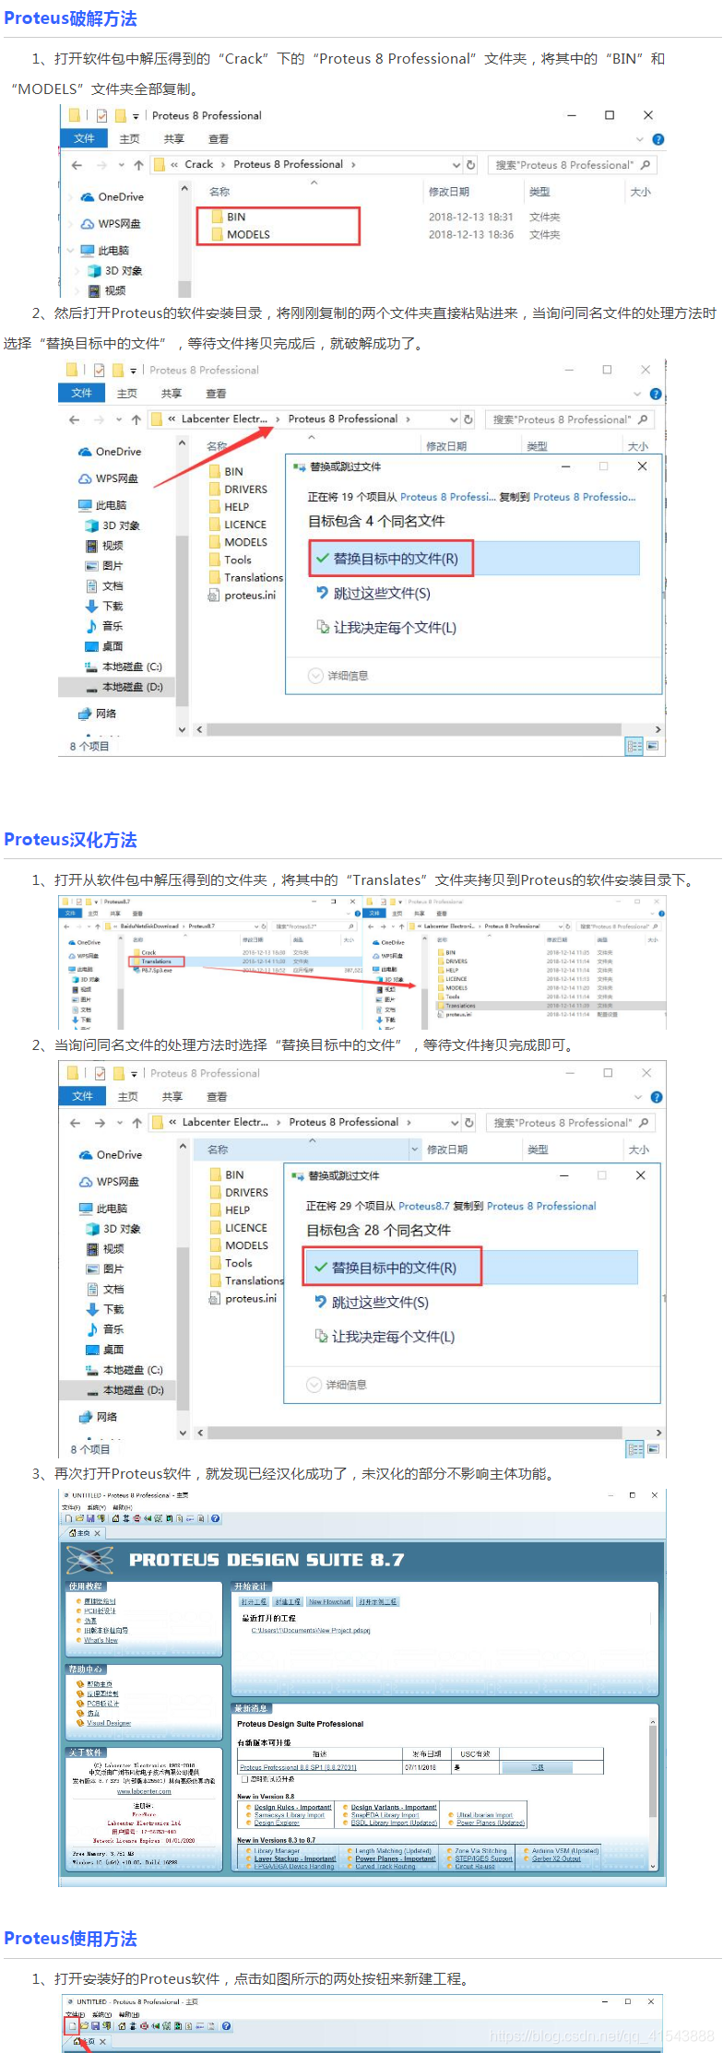Image resolution: width=723 pixels, height=2053 pixels.
Task: Open recent locations dropdown in the Crack-path Explorer window
Action: click(x=121, y=165)
